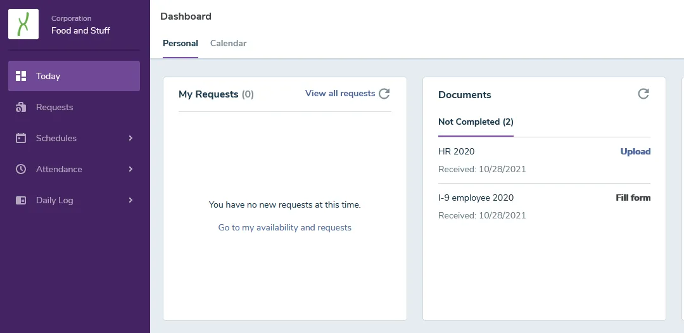Click the Daily Log book icon
This screenshot has width=684, height=333.
coord(21,200)
